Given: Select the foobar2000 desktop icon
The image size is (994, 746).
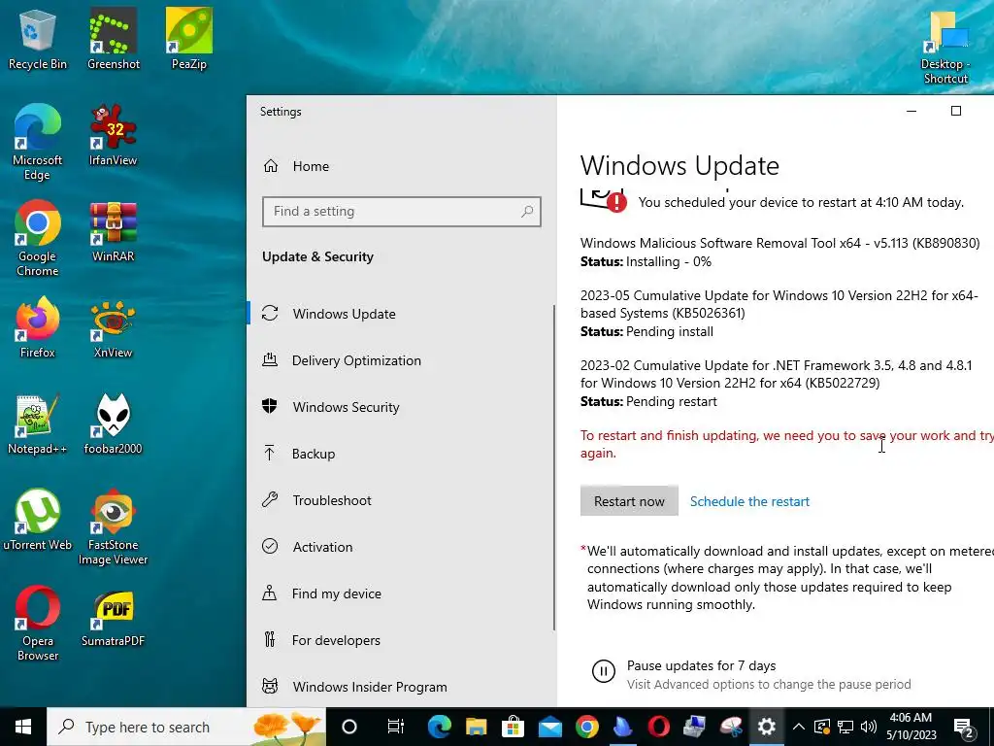Looking at the screenshot, I should 114,424.
